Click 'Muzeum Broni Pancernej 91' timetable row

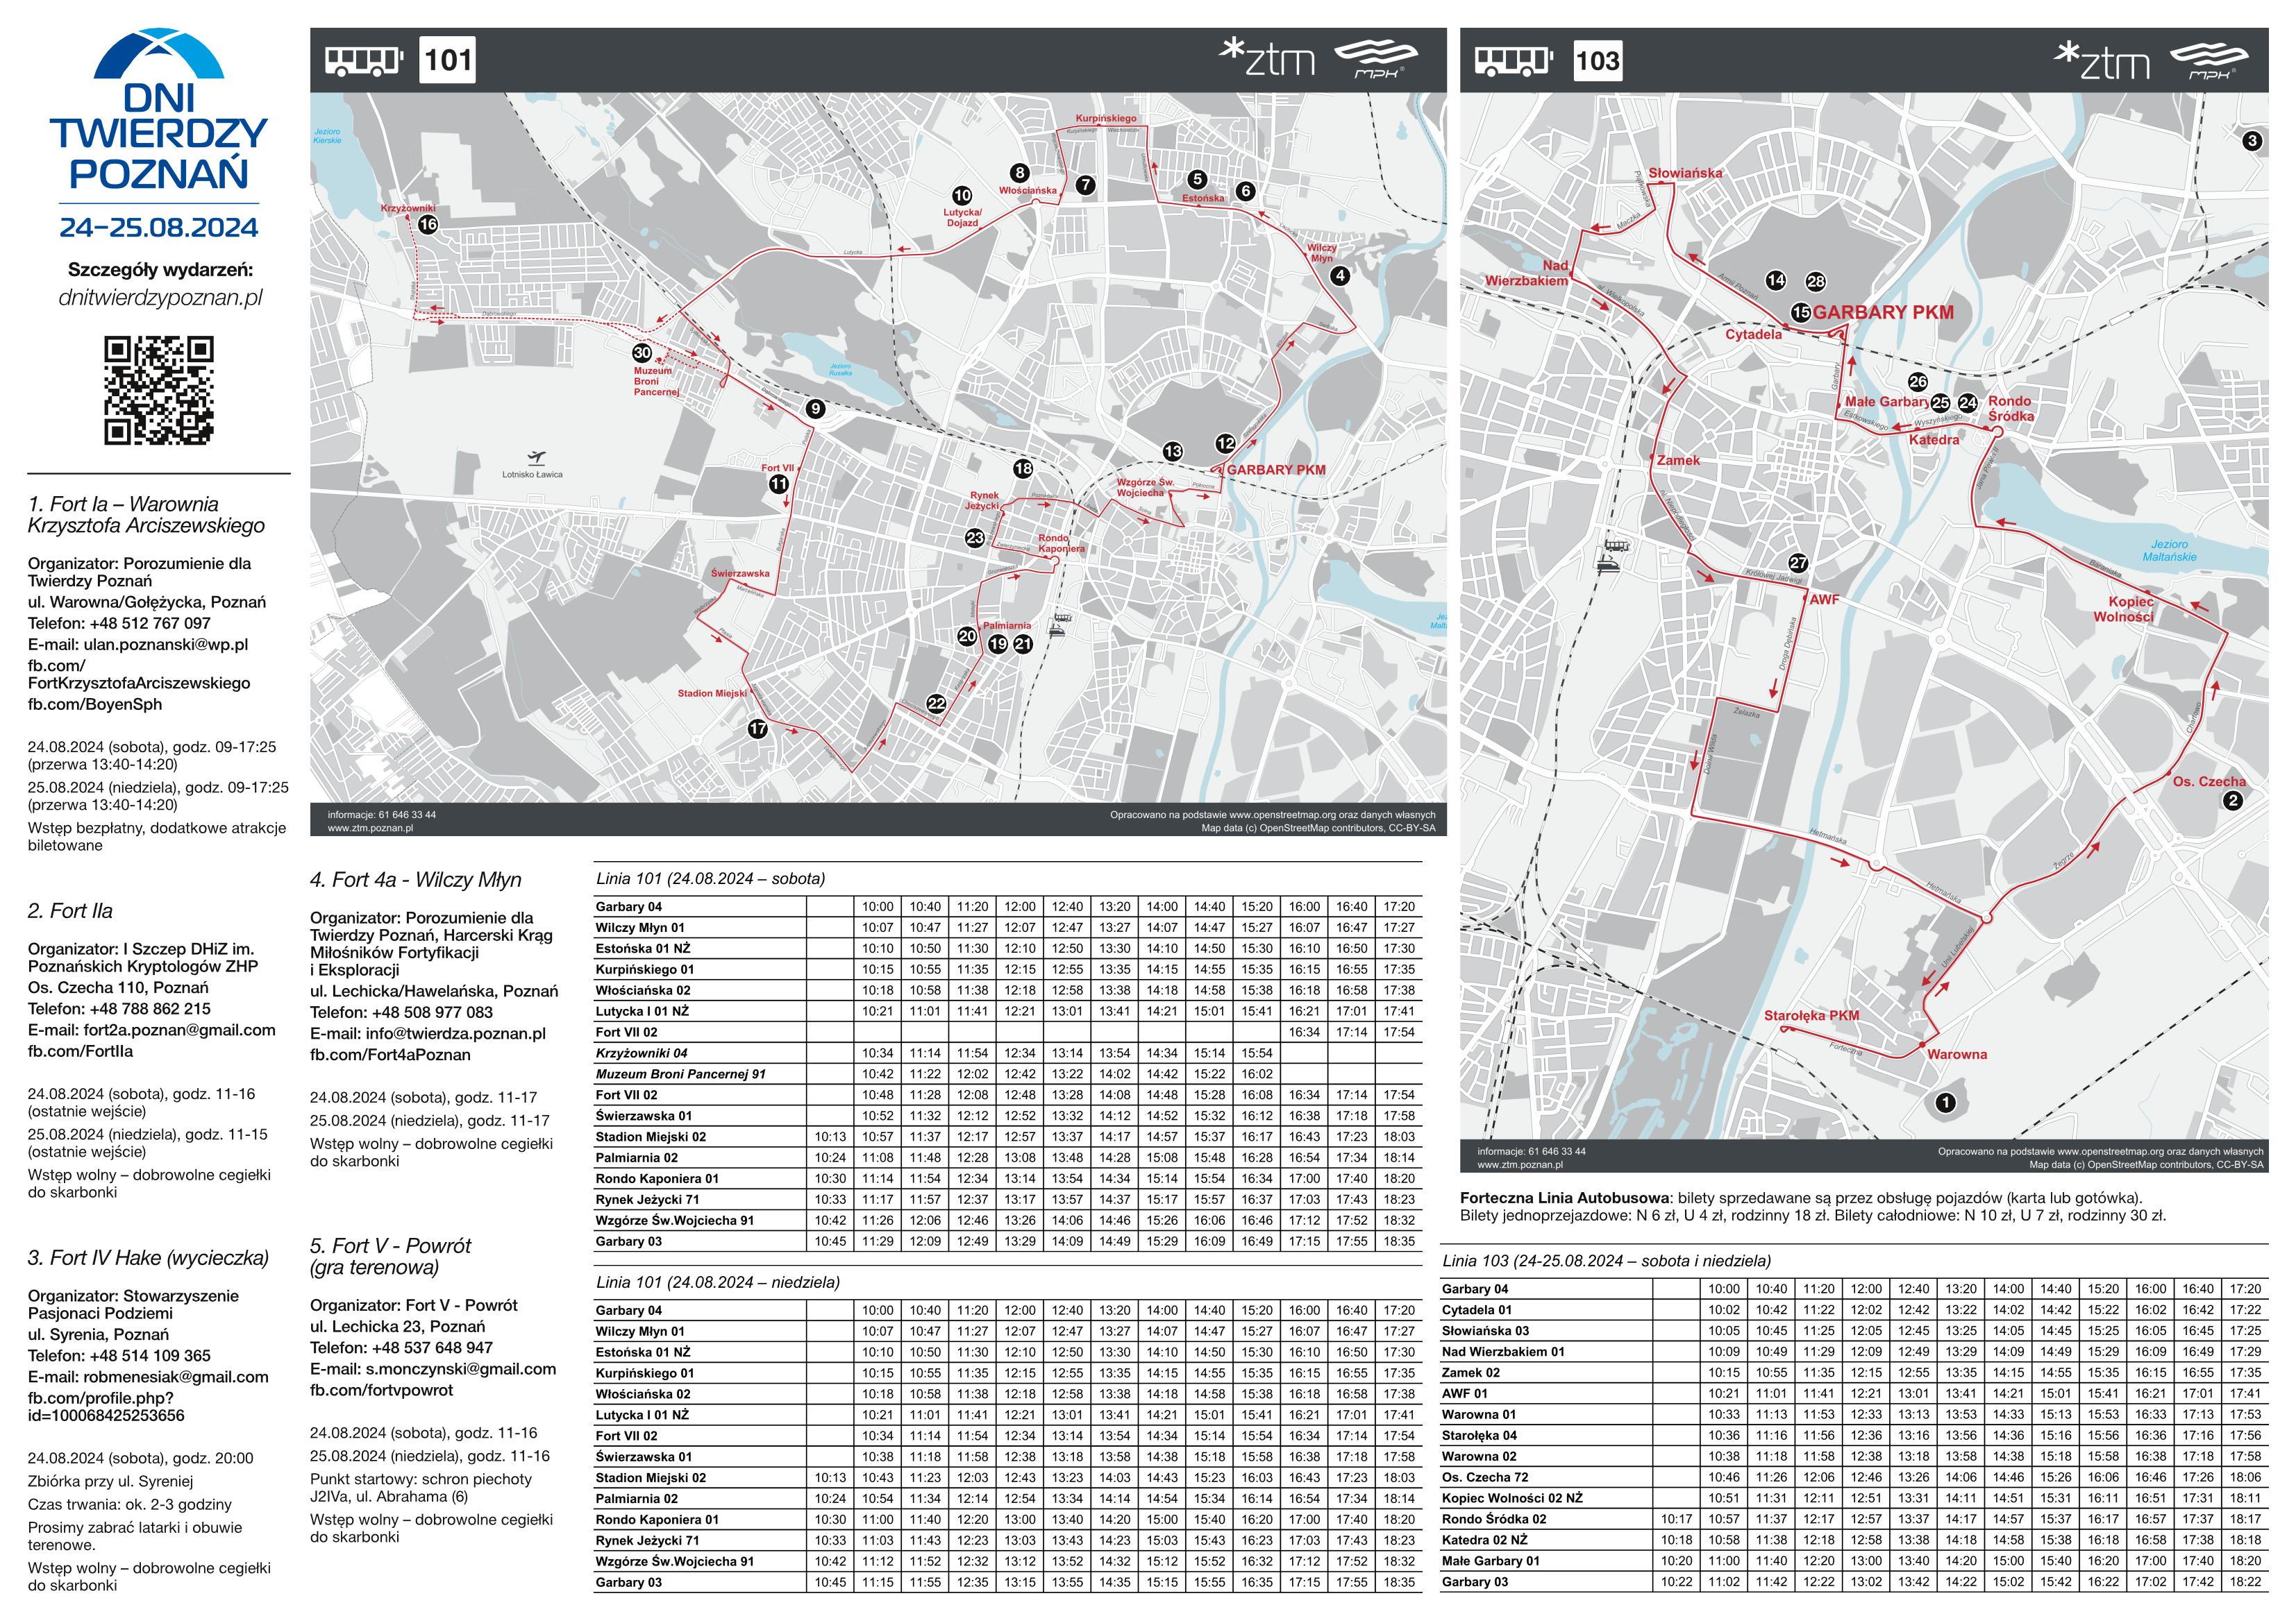click(1008, 1074)
